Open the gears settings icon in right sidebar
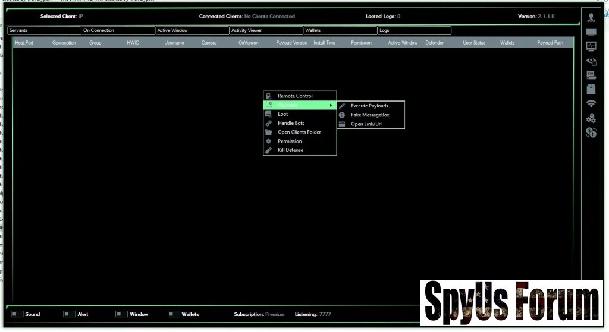The height and width of the screenshot is (332, 609). click(591, 118)
